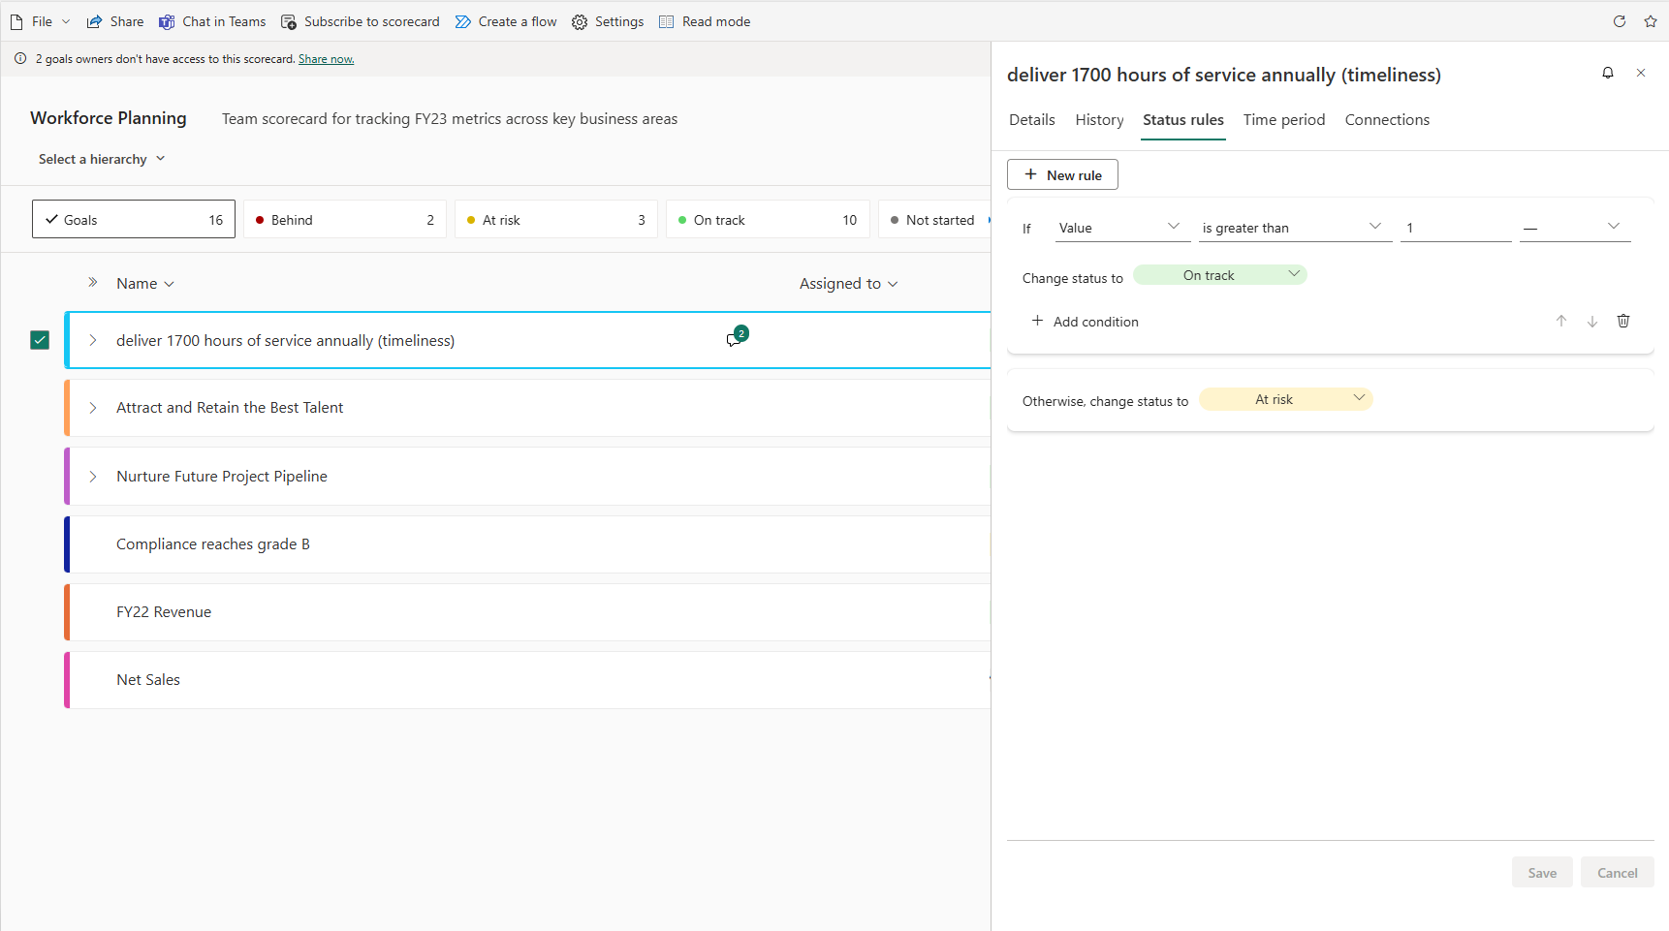Click the rule value input field
This screenshot has height=931, width=1669.
(1455, 228)
